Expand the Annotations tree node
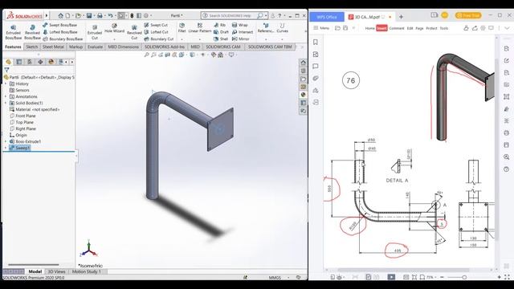Image resolution: width=514 pixels, height=289 pixels. (x=6, y=96)
